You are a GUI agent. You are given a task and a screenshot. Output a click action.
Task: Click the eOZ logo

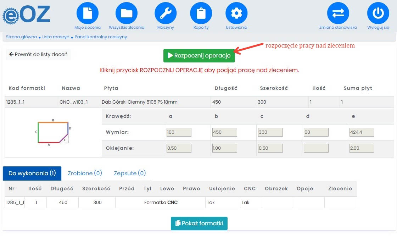26,15
